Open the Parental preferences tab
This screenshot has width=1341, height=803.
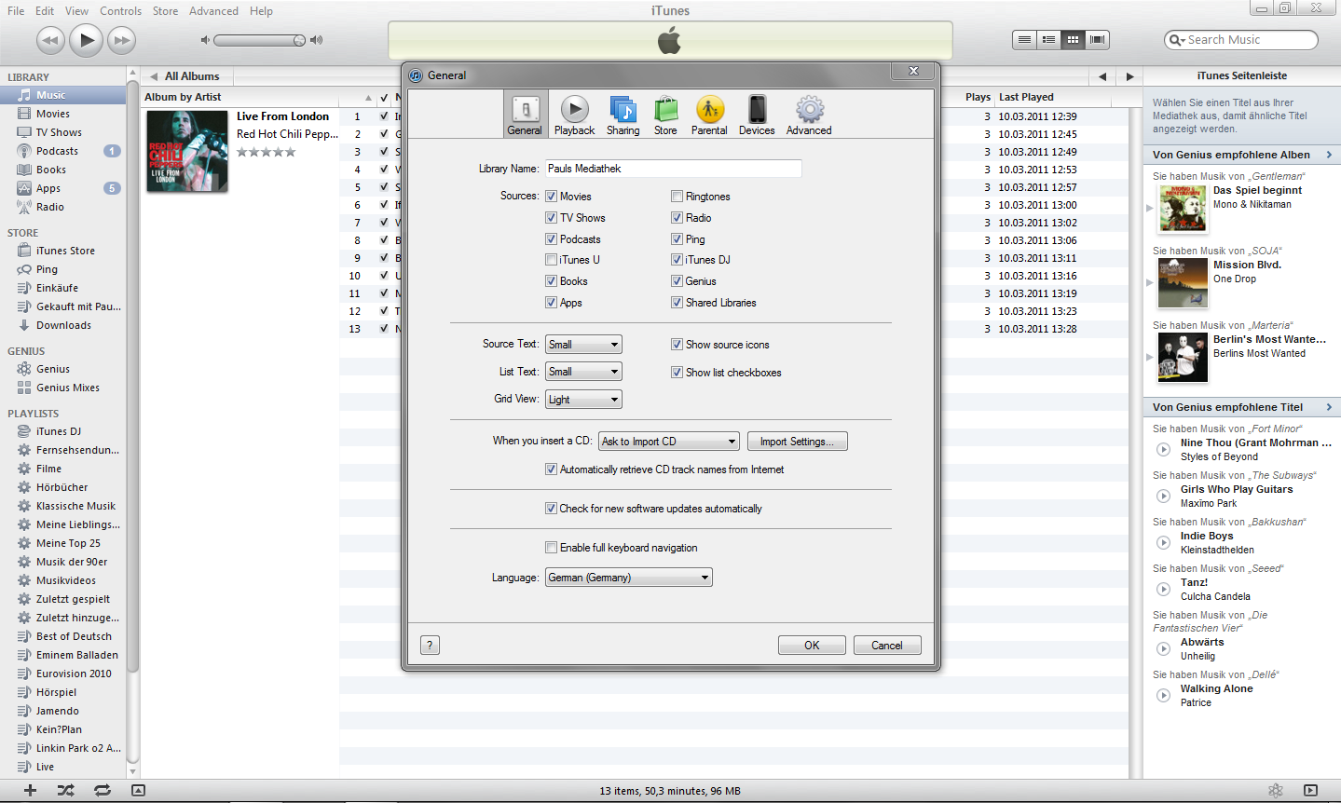pyautogui.click(x=709, y=116)
